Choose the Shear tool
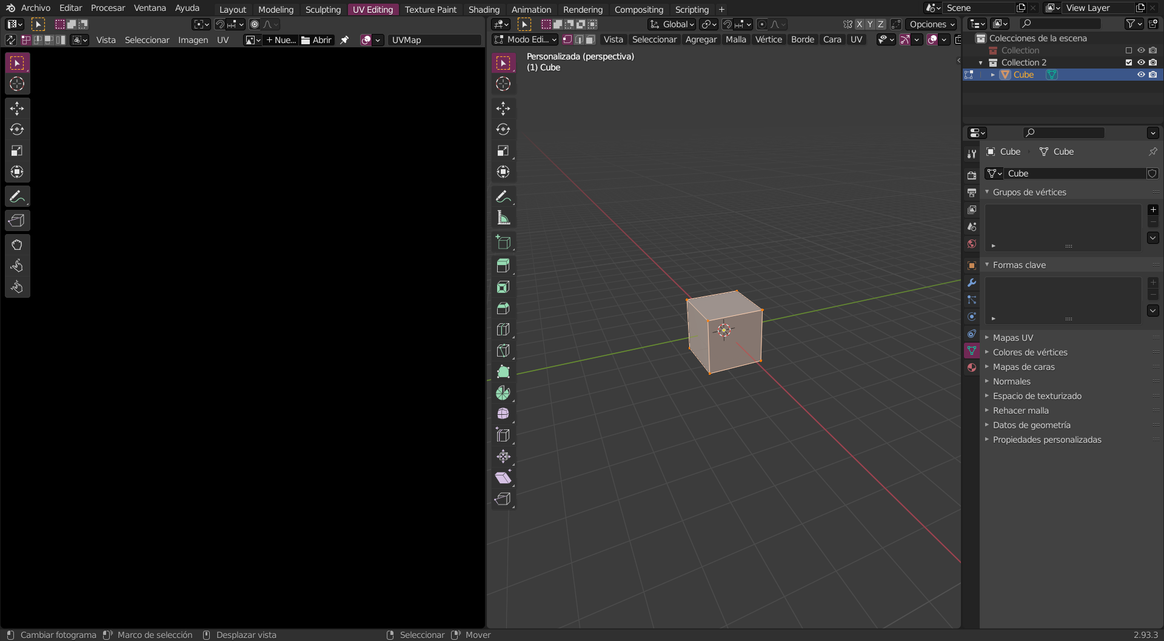 pos(503,478)
